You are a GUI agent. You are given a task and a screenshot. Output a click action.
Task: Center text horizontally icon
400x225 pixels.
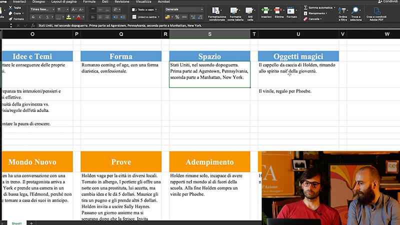(x=100, y=17)
